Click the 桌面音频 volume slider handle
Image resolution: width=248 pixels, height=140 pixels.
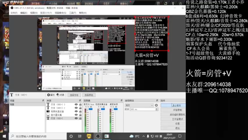116,109
